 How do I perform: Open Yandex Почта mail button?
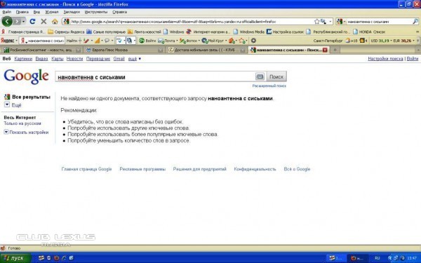166,41
